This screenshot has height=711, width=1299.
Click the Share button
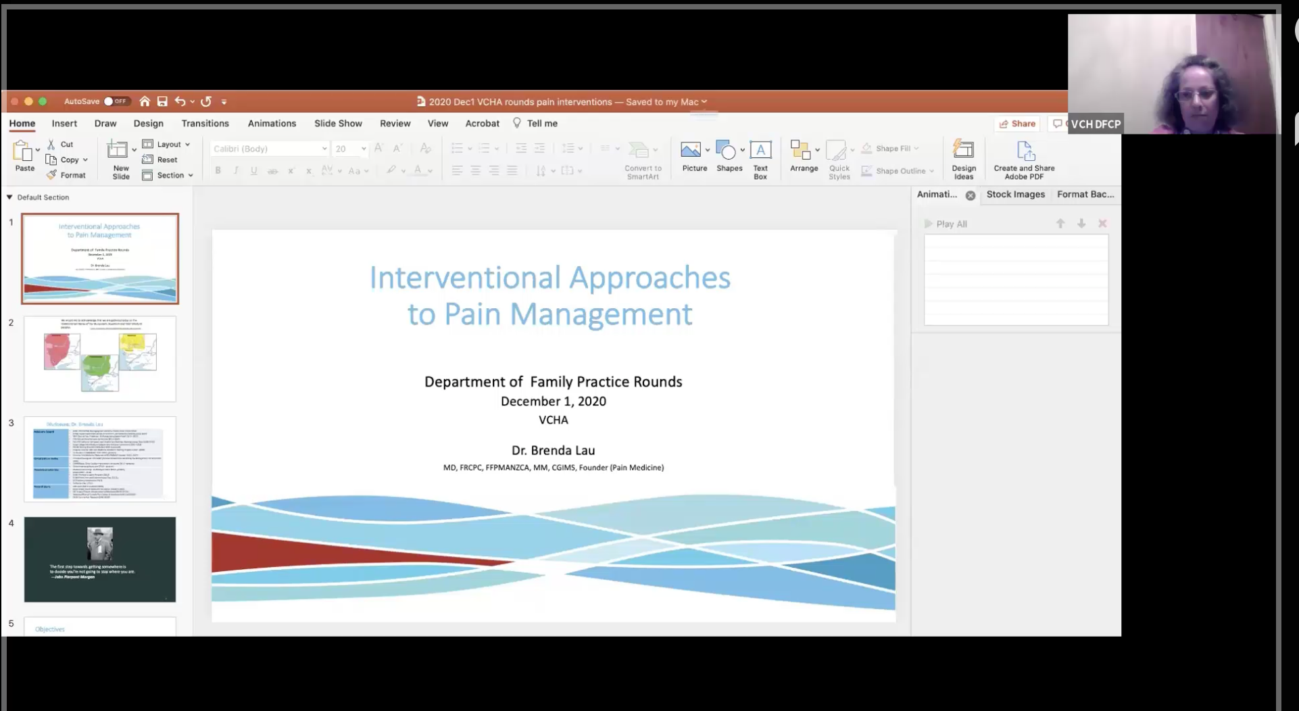1017,124
